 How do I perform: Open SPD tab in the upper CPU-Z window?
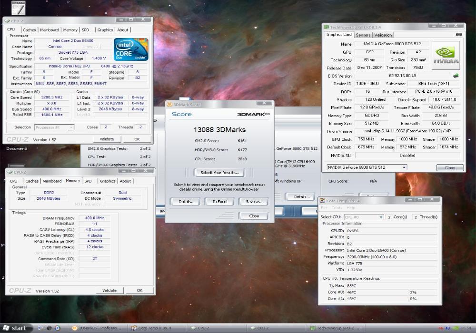pyautogui.click(x=86, y=29)
